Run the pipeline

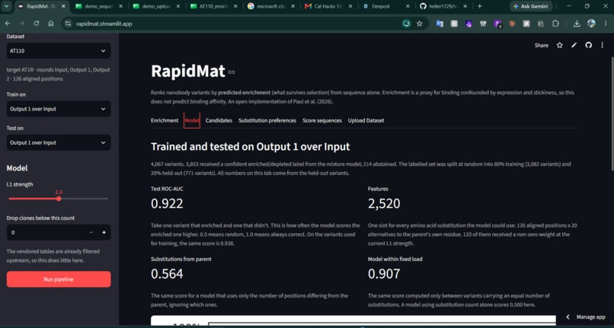59,279
